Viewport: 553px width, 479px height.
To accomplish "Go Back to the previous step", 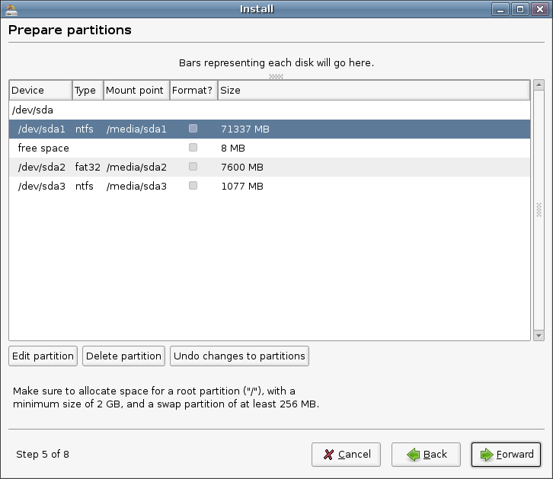I will pos(426,455).
